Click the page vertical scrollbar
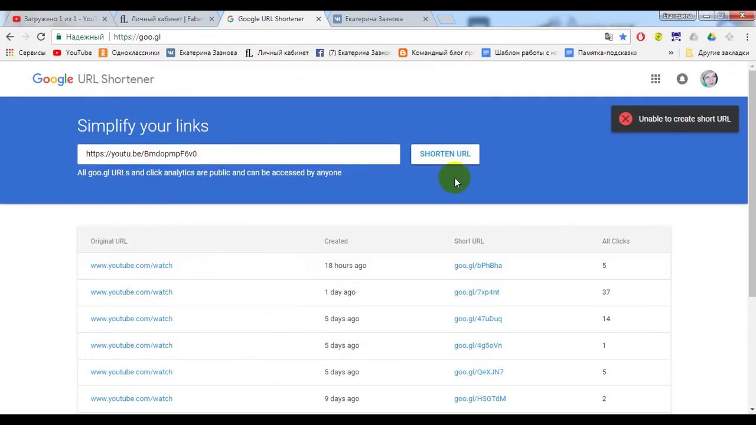Viewport: 756px width, 425px height. [752, 183]
